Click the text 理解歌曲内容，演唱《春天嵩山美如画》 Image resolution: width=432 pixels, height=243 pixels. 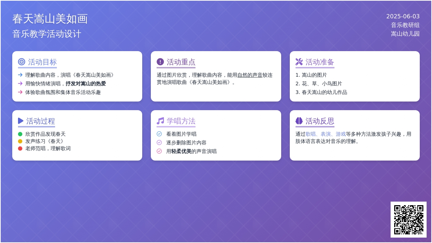(71, 75)
